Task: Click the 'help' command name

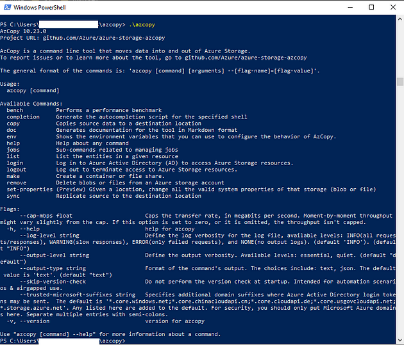Action: [x=13, y=143]
